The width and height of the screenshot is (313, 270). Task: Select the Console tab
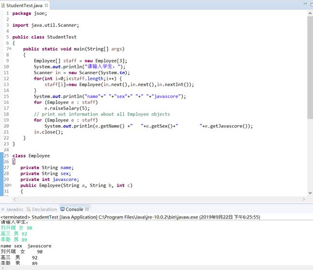[74, 209]
